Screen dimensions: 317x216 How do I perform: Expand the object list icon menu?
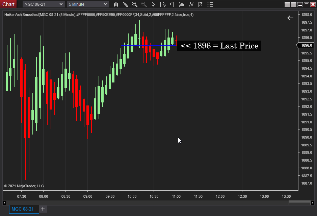[210, 4]
